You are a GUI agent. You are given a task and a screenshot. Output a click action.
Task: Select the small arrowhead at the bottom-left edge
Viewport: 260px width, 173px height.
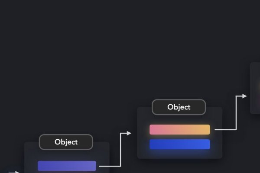[x=17, y=172]
